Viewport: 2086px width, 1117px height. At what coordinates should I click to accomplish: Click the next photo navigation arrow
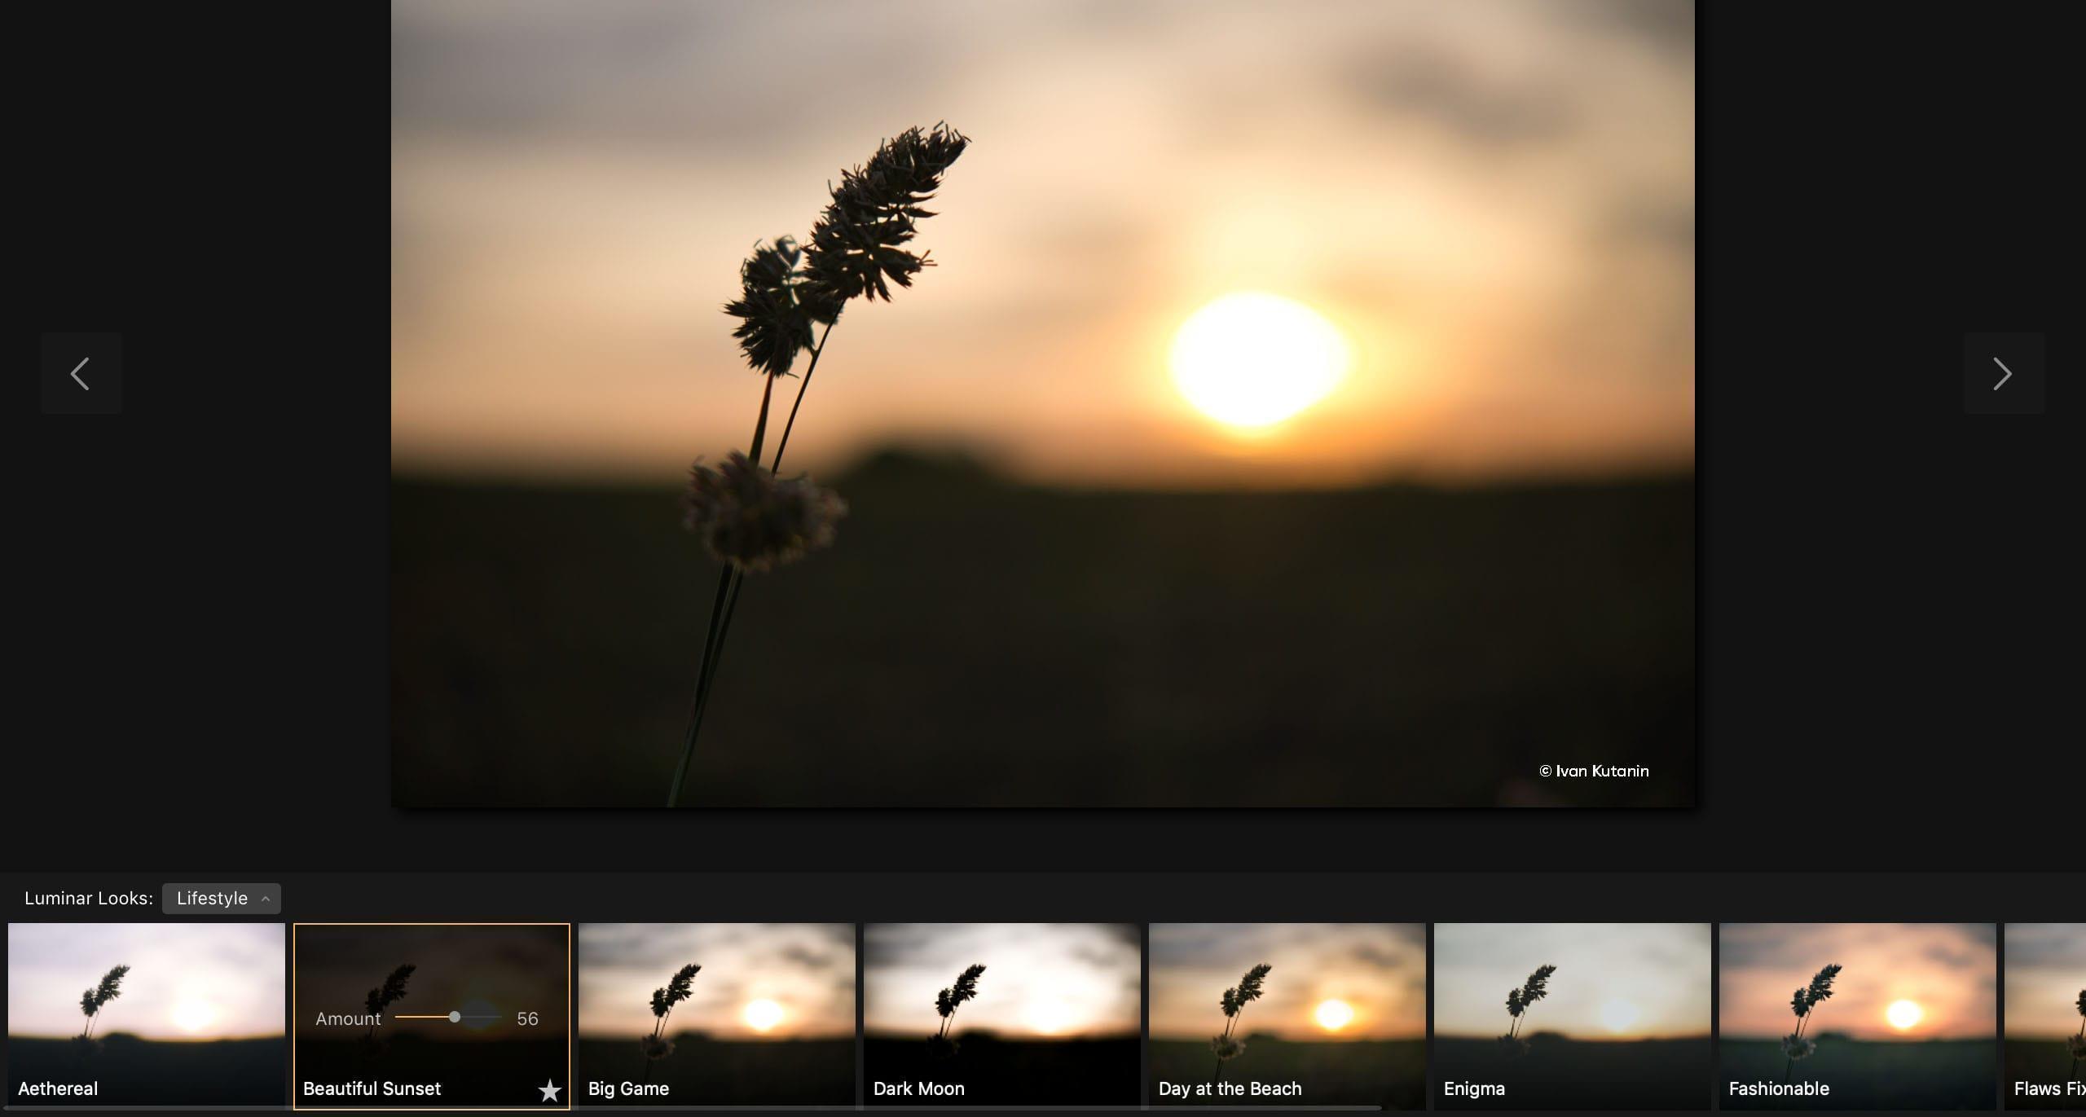[x=2004, y=373]
